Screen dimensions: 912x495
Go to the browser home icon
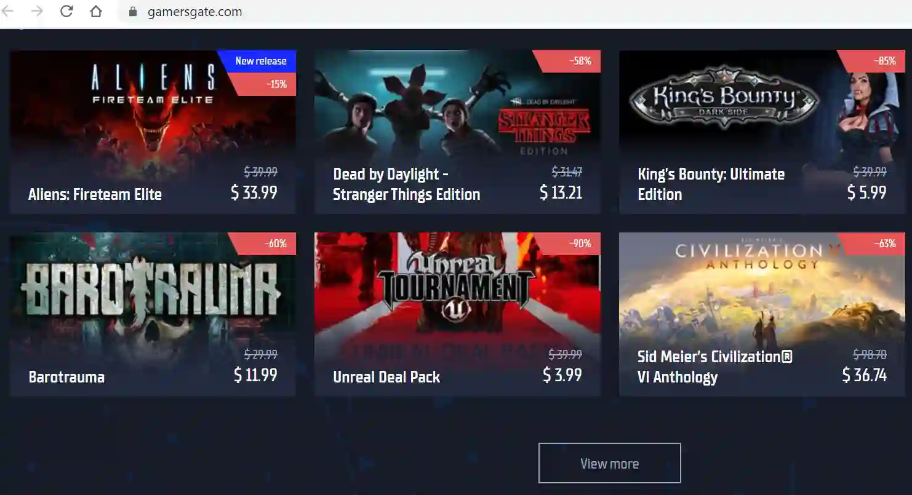tap(95, 11)
